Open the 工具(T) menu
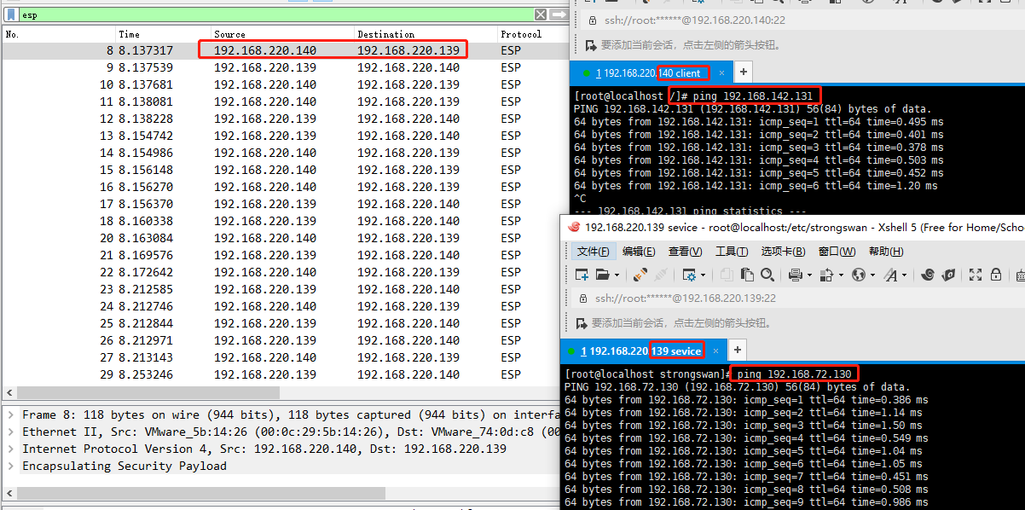Screen dimensions: 1025x510 [731, 251]
